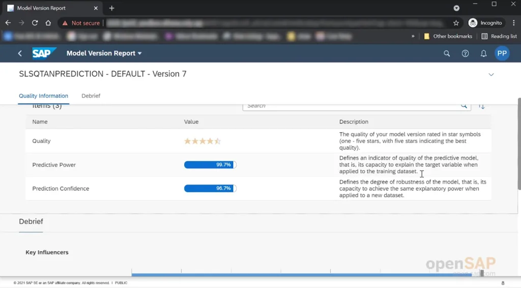Viewport: 521px width, 288px height.
Task: Open a new browser tab
Action: coord(111,8)
